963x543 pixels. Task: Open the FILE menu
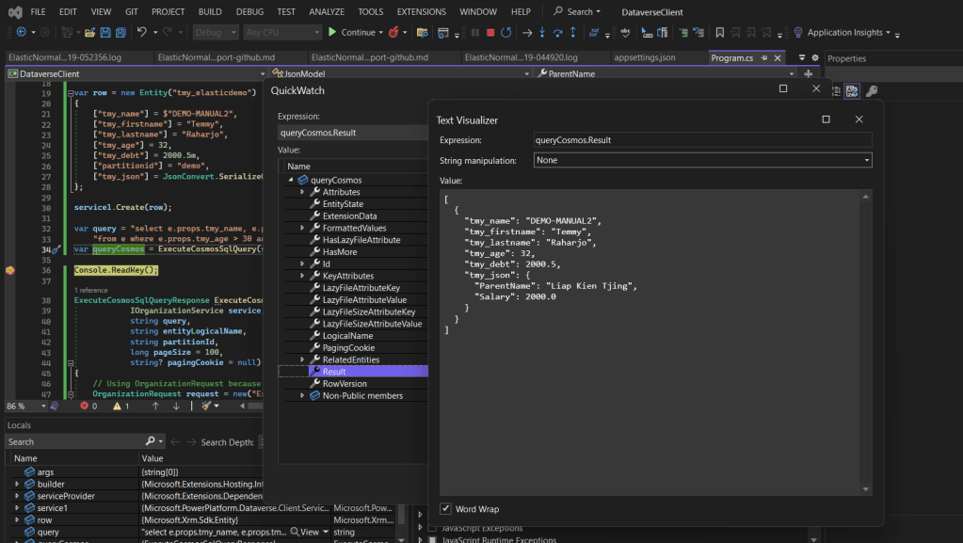pos(38,11)
